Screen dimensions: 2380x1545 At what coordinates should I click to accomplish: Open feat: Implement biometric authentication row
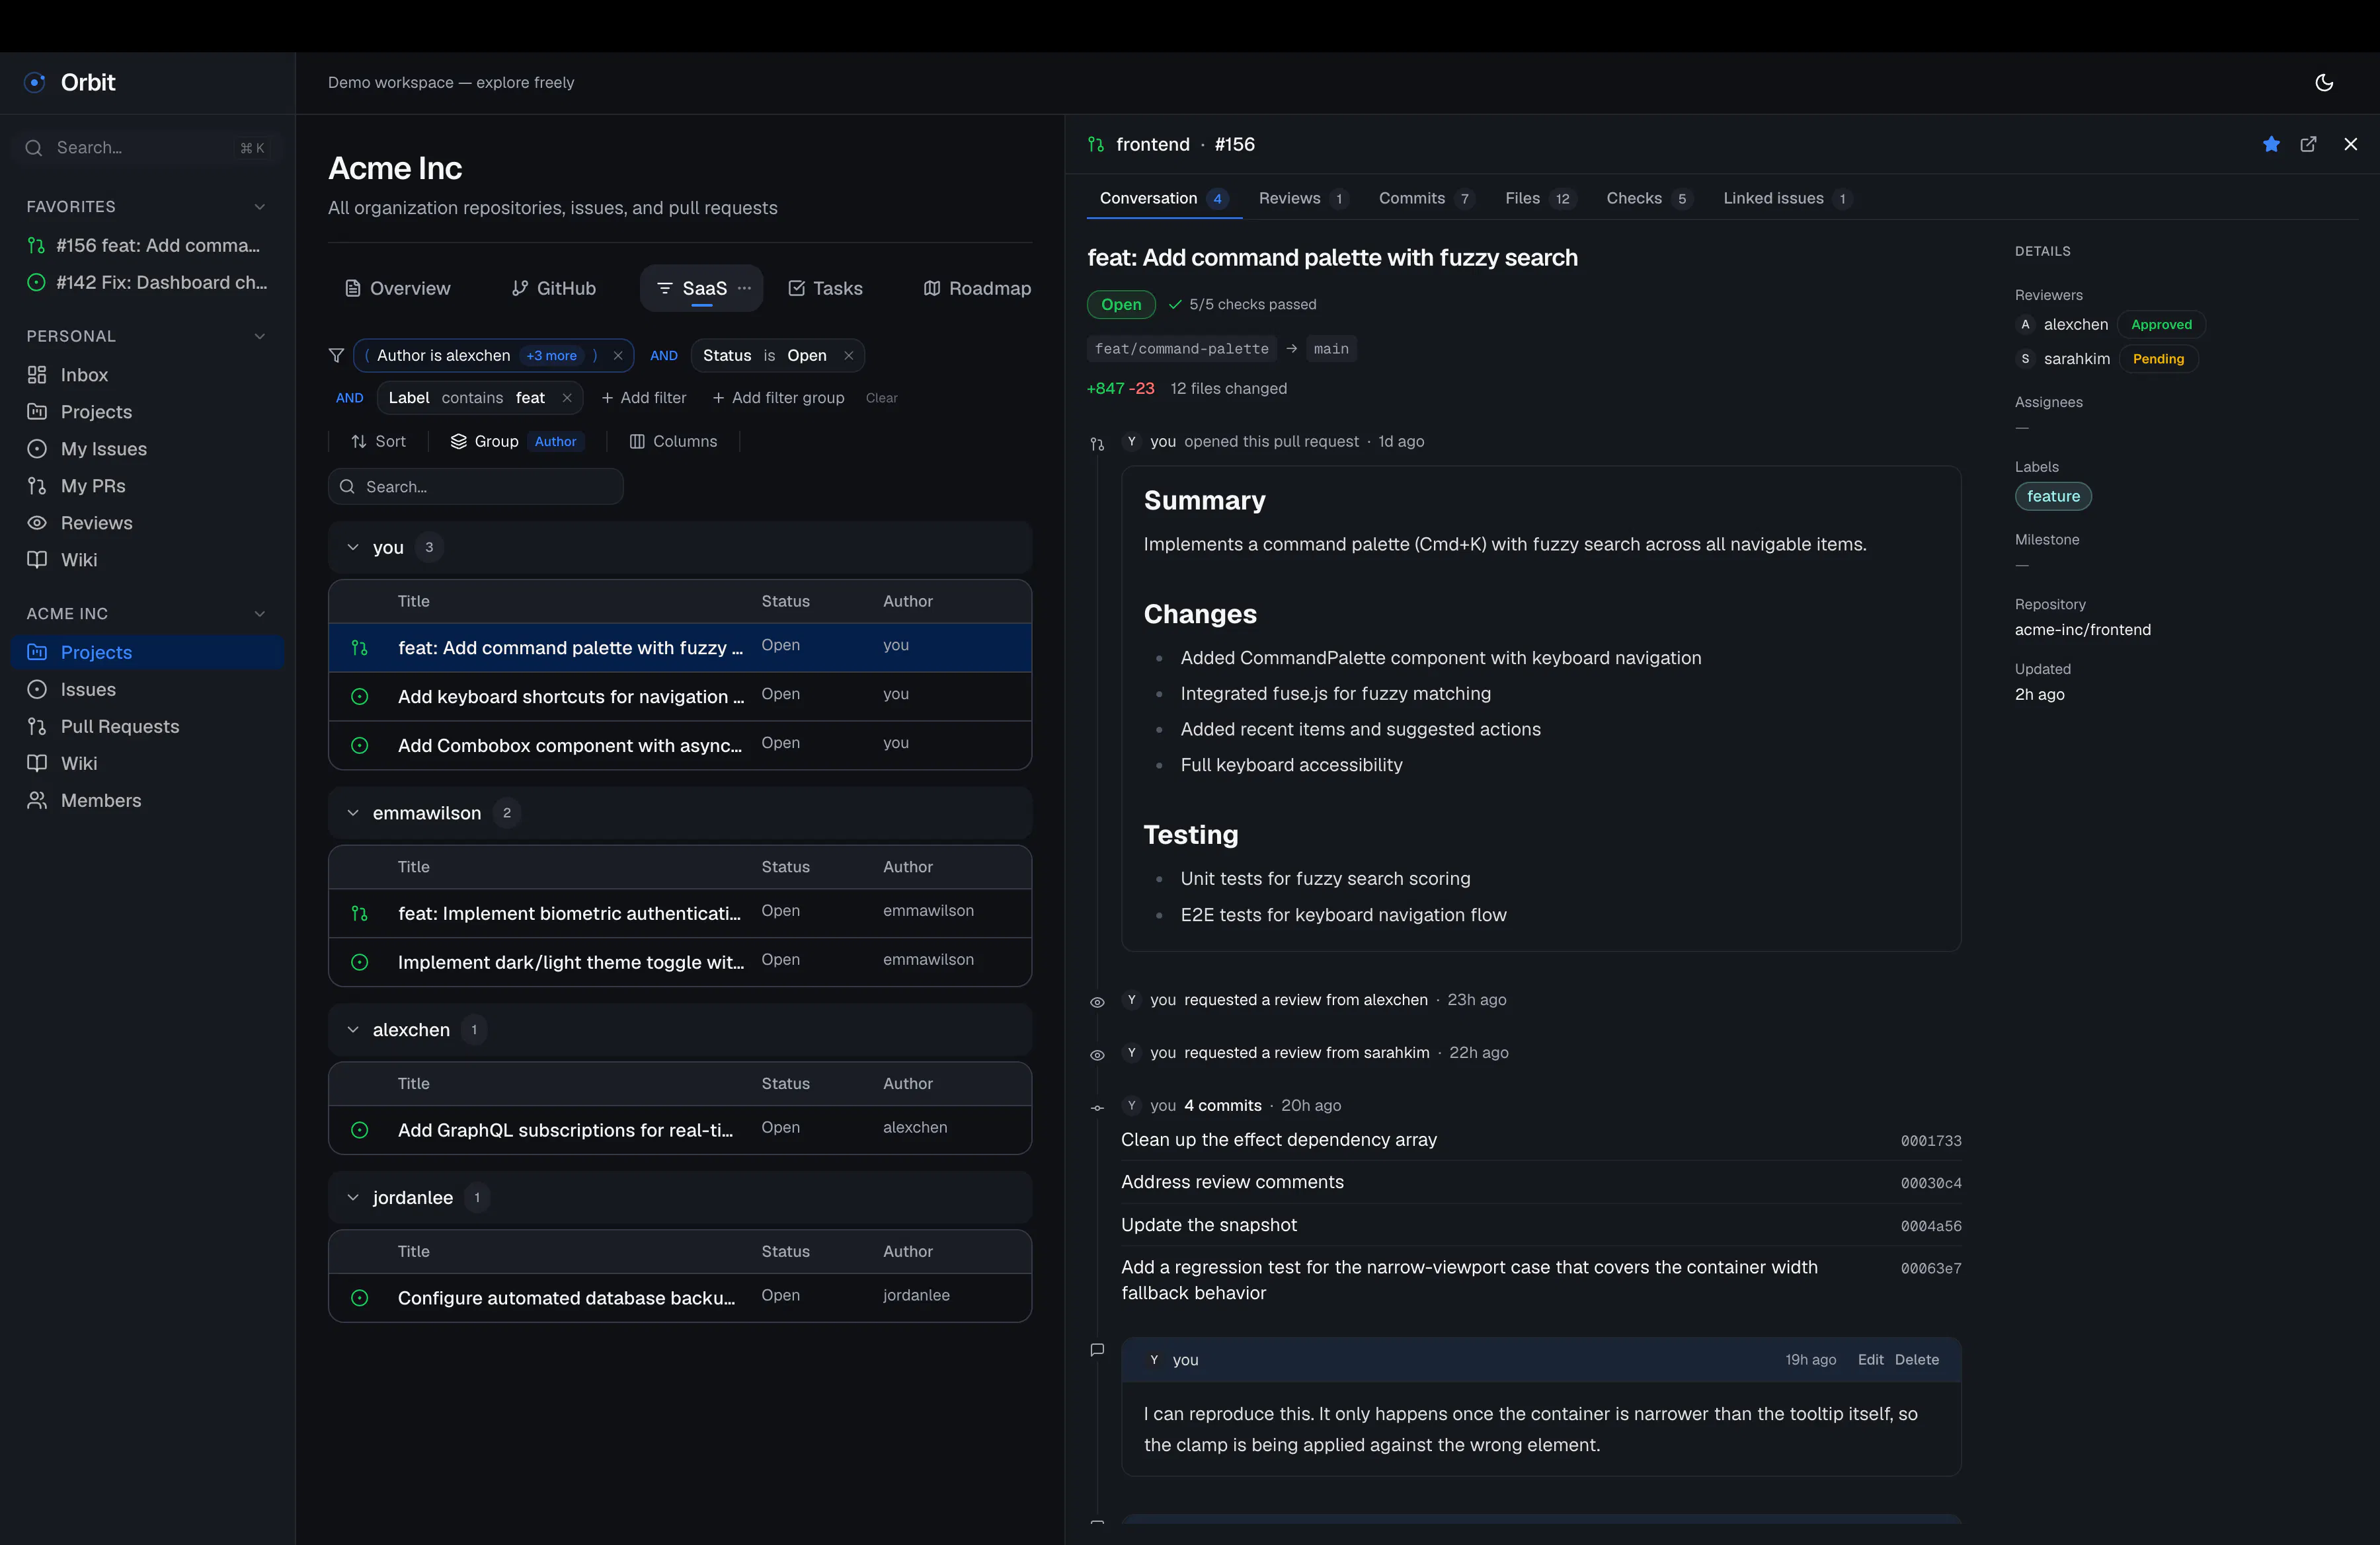(x=680, y=913)
